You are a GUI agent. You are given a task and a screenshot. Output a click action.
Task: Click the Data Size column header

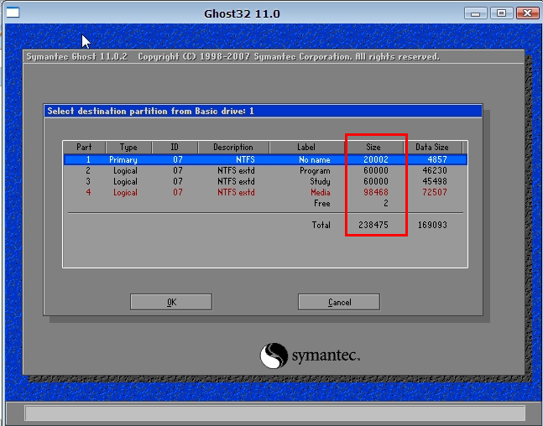point(431,148)
